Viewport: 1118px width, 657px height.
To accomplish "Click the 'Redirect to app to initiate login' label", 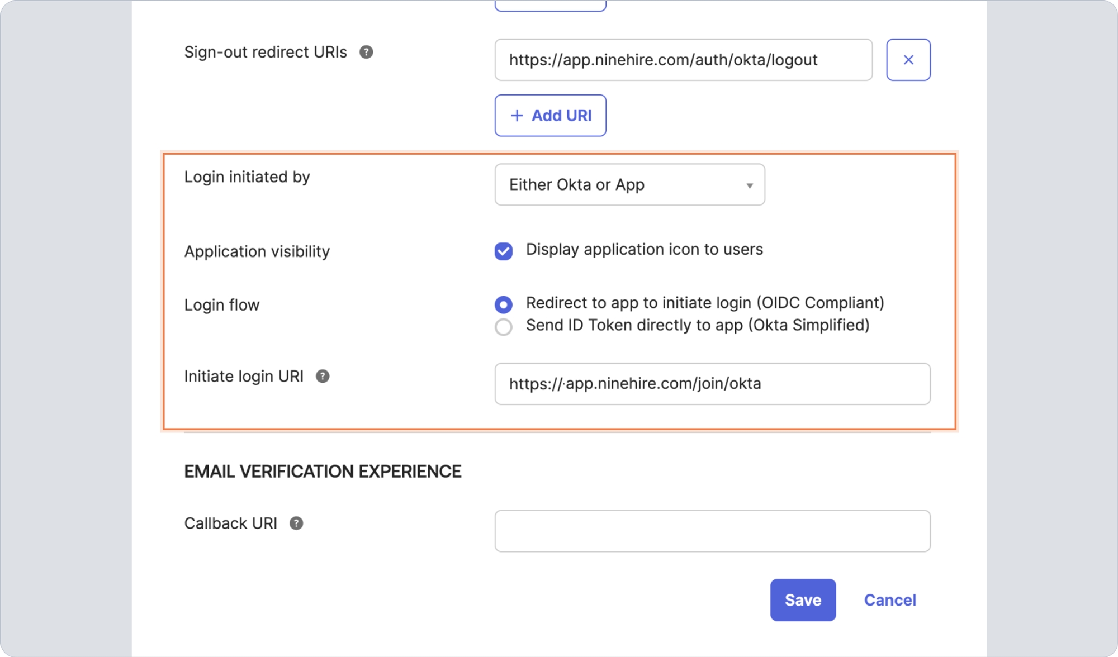I will [x=704, y=303].
